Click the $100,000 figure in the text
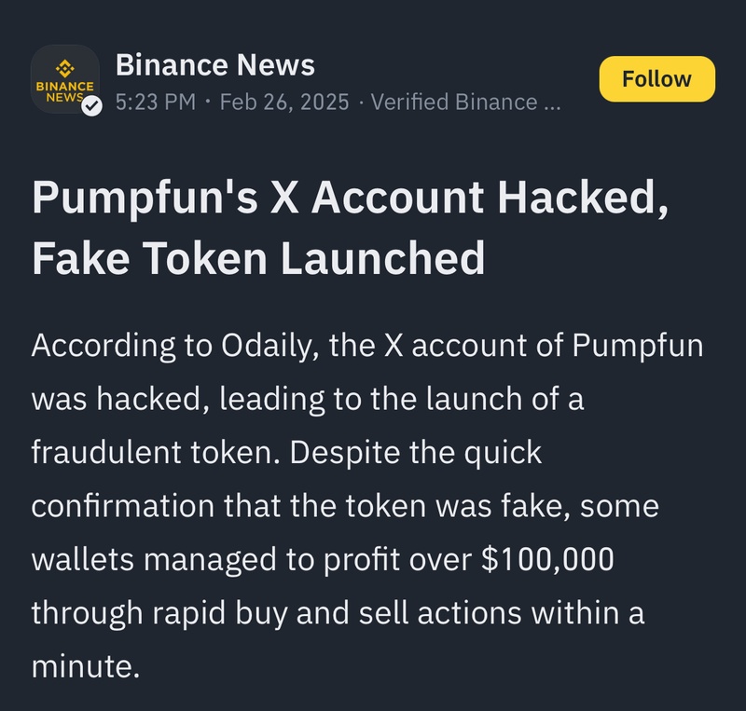Image resolution: width=746 pixels, height=711 pixels. 546,560
